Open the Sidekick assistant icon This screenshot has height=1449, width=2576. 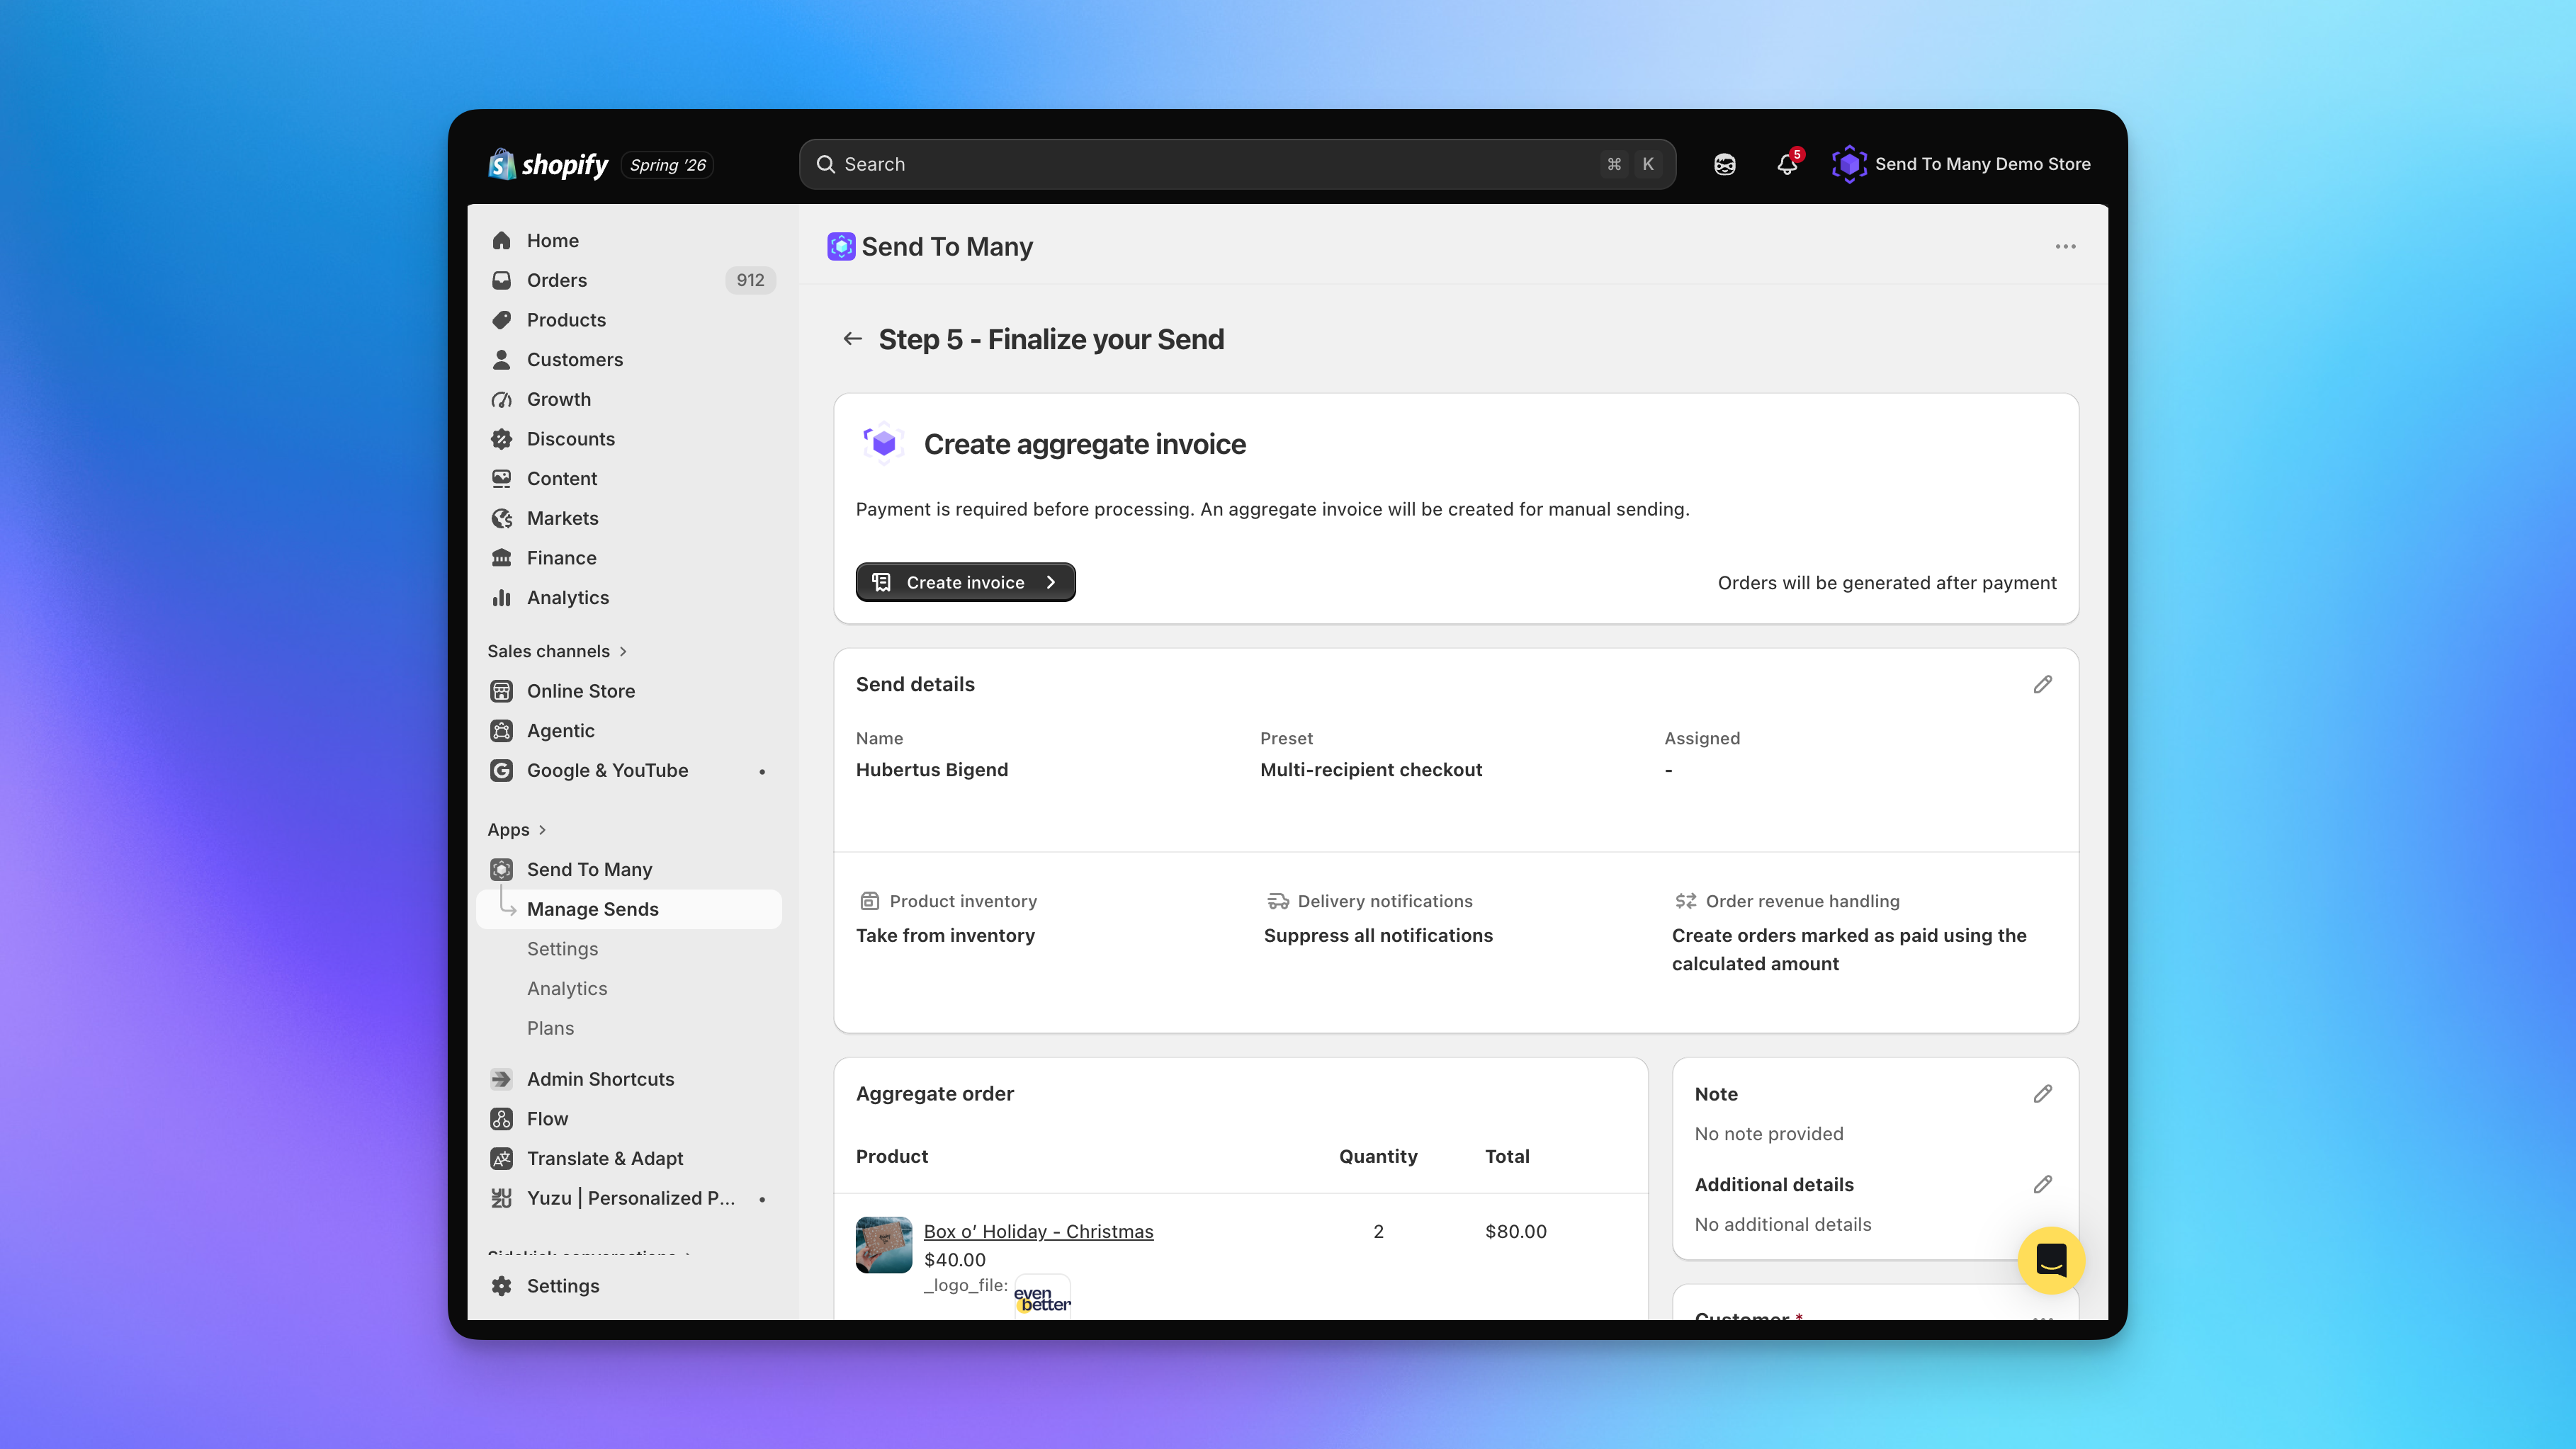click(x=1724, y=164)
